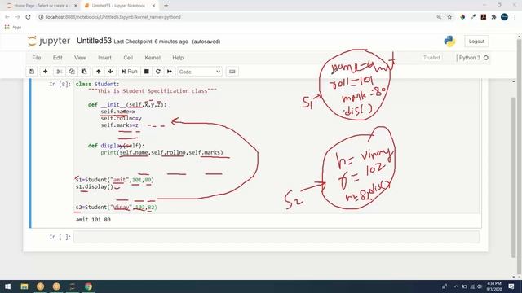Open Chrome from the taskbar
Image resolution: width=522 pixels, height=293 pixels.
[88, 286]
